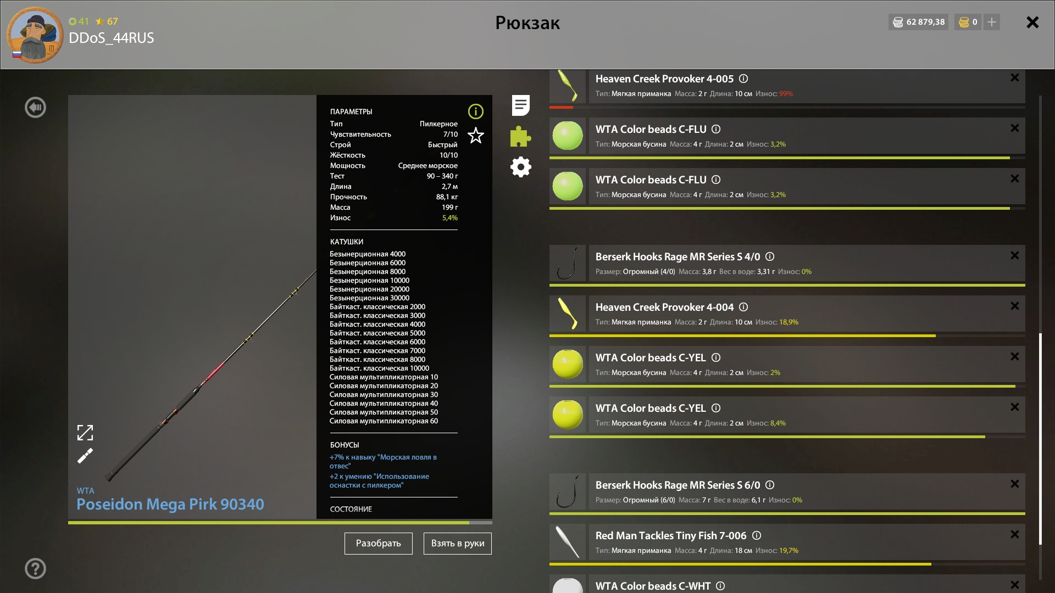Switch to the notes page tab

[x=520, y=105]
